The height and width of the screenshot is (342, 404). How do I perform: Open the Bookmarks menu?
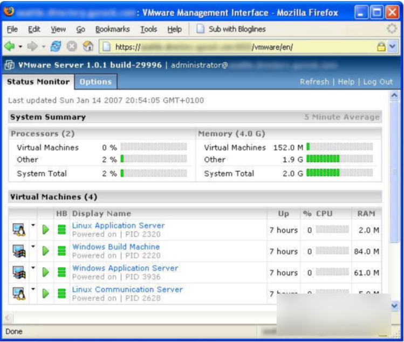(x=112, y=29)
